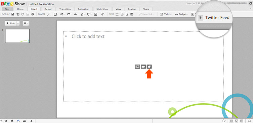253x123 pixels.
Task: Click the blue chat icon in status bar
Action: (18, 121)
